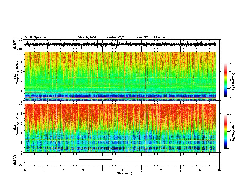Click the date 'May 19, 2024'
Viewport: 247px width, 191px height.
pos(87,37)
